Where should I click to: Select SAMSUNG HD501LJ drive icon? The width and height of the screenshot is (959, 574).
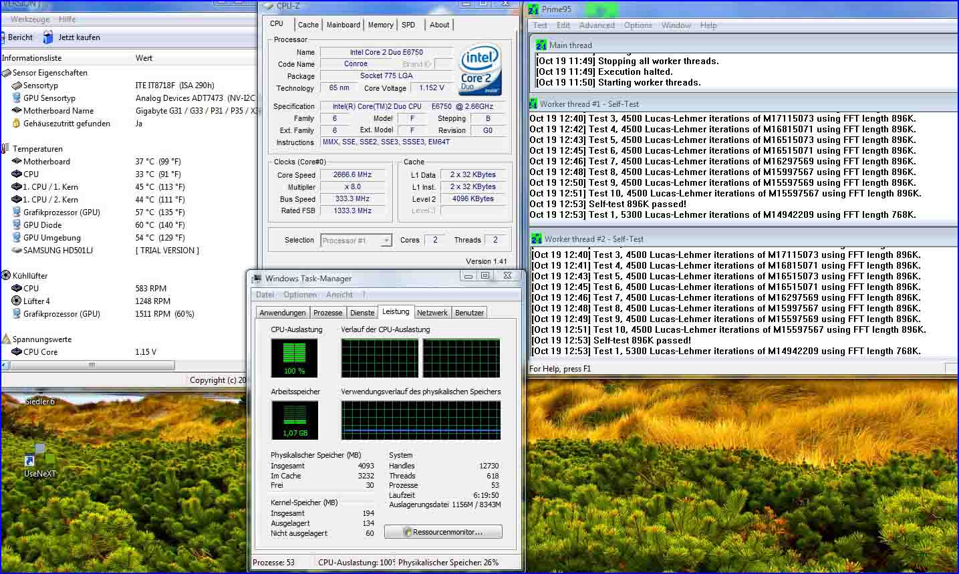[17, 251]
